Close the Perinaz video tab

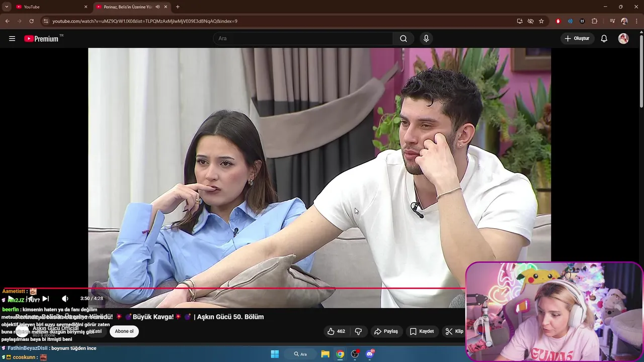166,7
